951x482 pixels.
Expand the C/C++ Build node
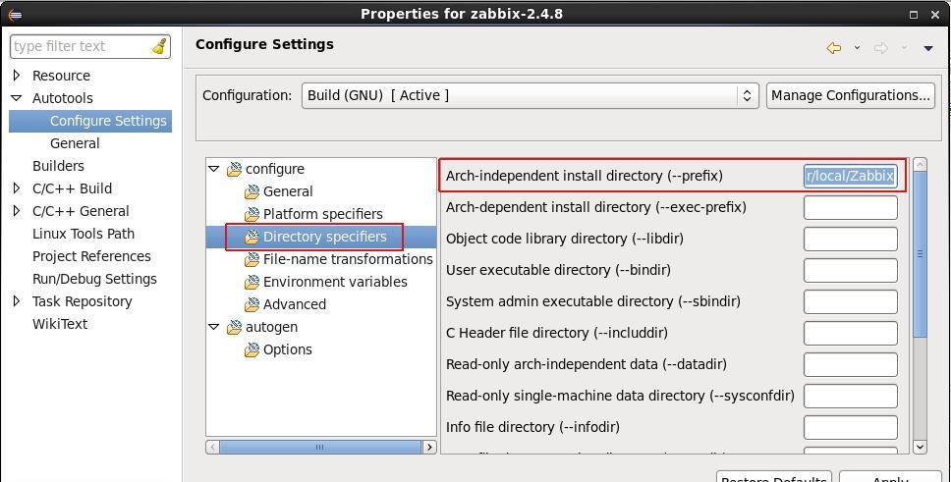[x=17, y=188]
